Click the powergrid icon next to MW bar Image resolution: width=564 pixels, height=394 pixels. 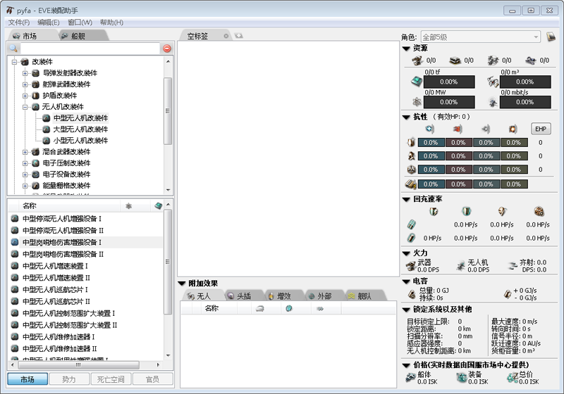click(416, 102)
